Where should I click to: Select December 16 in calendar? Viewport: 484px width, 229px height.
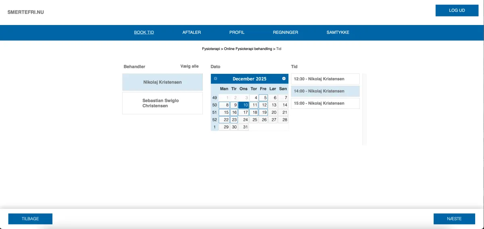click(234, 112)
